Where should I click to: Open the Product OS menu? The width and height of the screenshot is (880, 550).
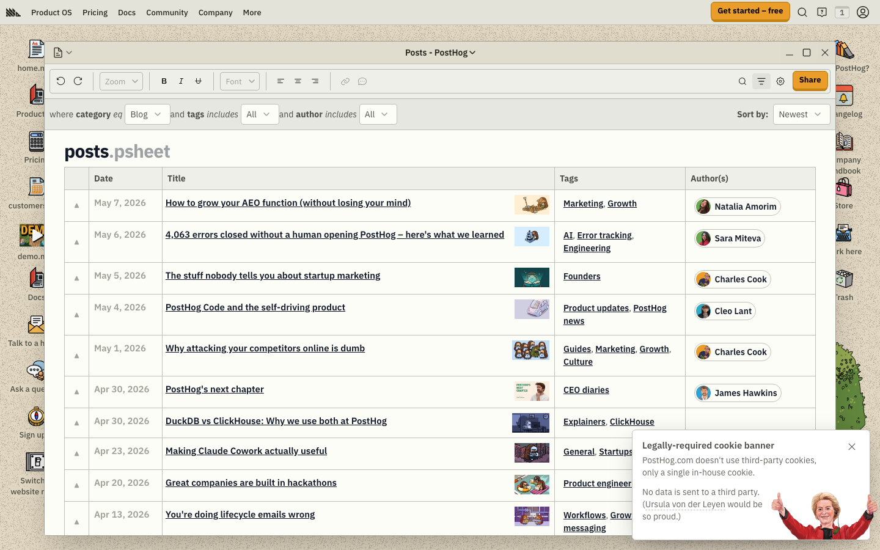point(51,12)
